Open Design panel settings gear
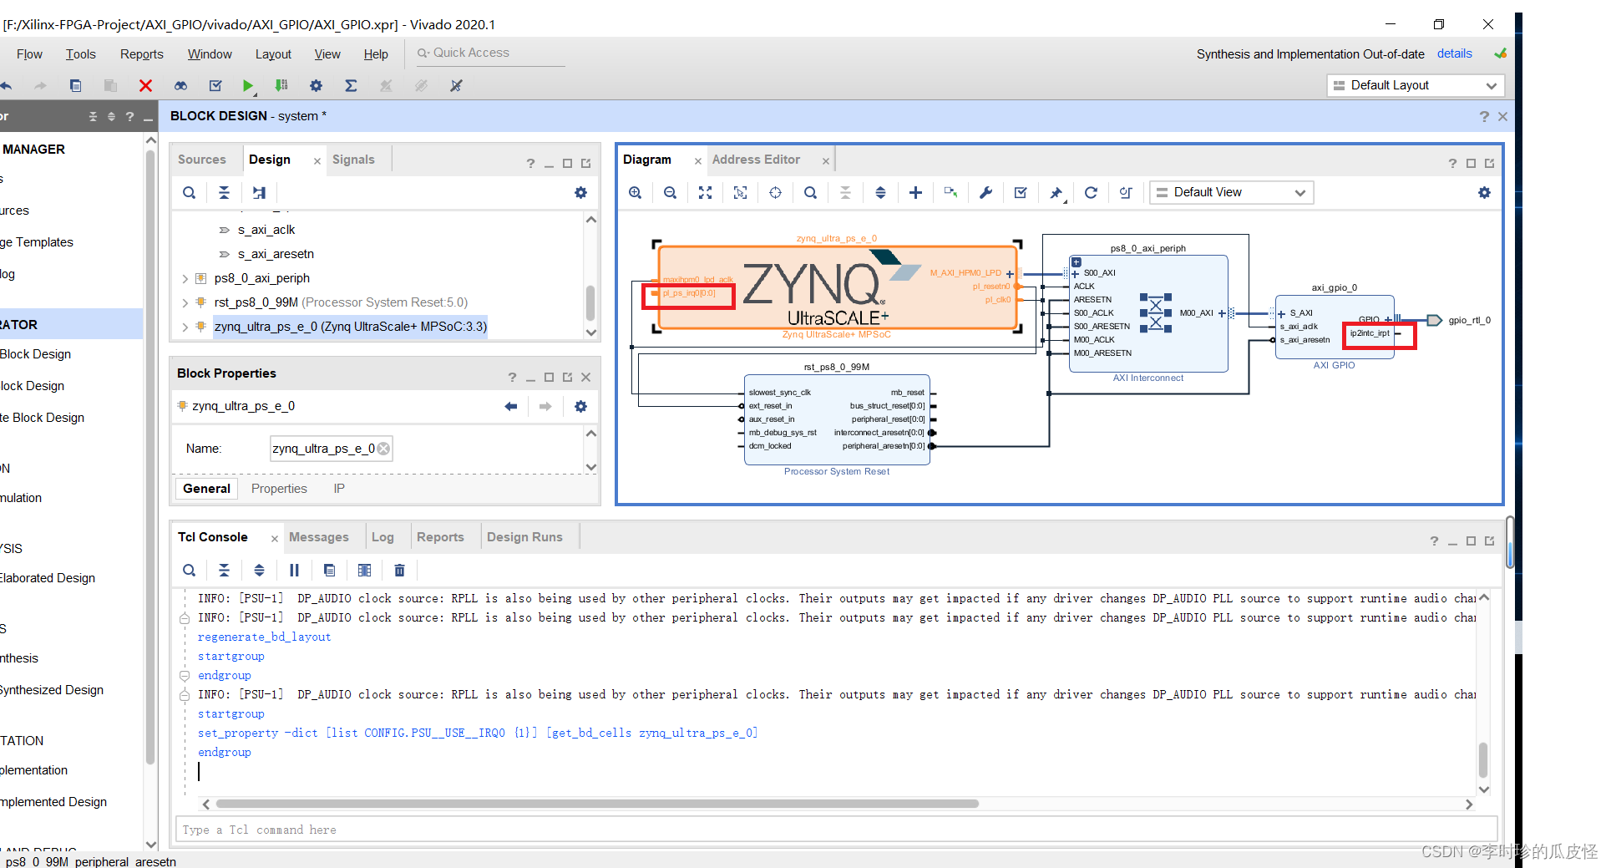Viewport: 1611px width, 868px height. (580, 193)
